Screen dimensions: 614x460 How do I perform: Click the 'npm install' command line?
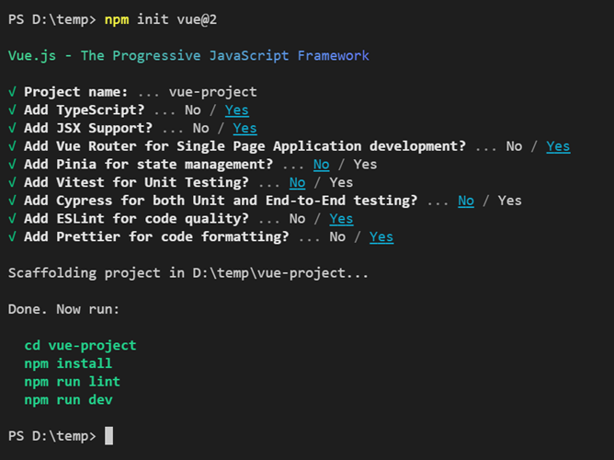click(68, 363)
